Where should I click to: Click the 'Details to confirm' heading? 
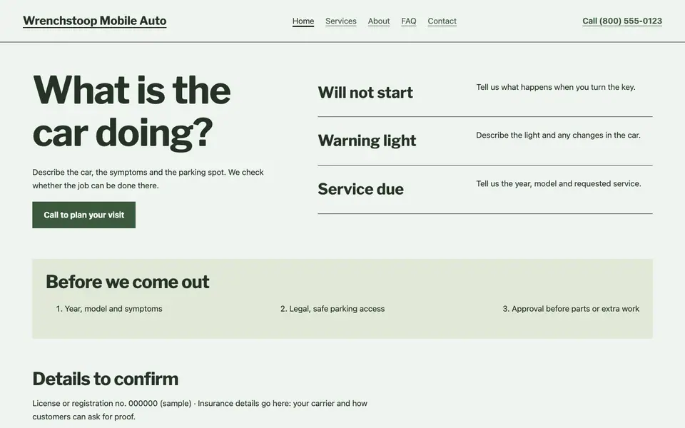(106, 379)
